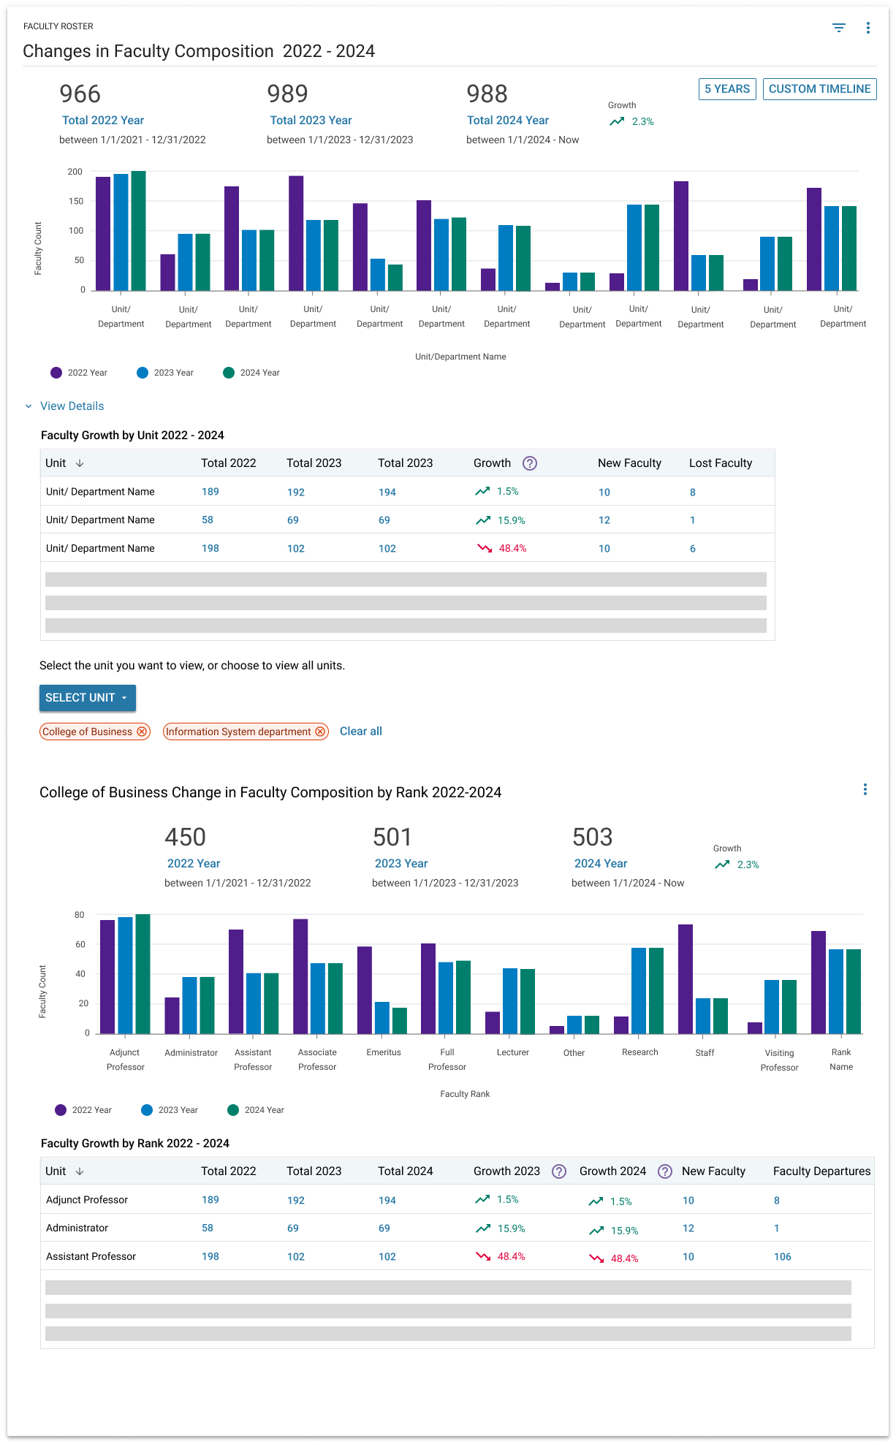The image size is (896, 1444).
Task: Open the Select Unit dropdown
Action: (87, 698)
